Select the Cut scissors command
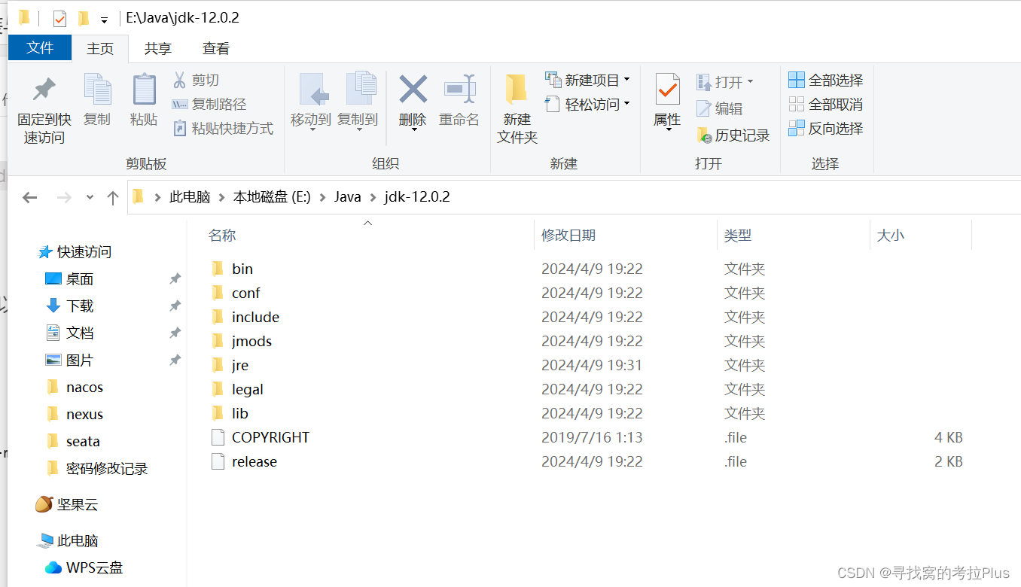The image size is (1021, 587). 196,80
